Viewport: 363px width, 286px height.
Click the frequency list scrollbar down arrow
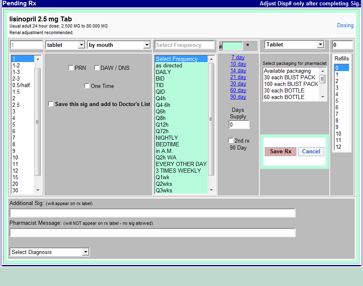[211, 190]
